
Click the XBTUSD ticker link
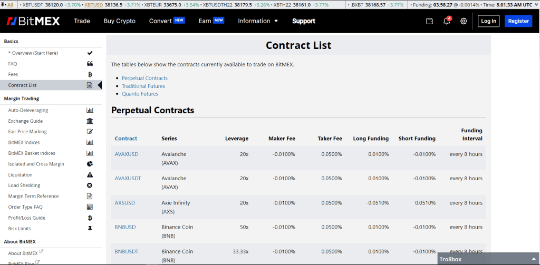click(x=93, y=5)
